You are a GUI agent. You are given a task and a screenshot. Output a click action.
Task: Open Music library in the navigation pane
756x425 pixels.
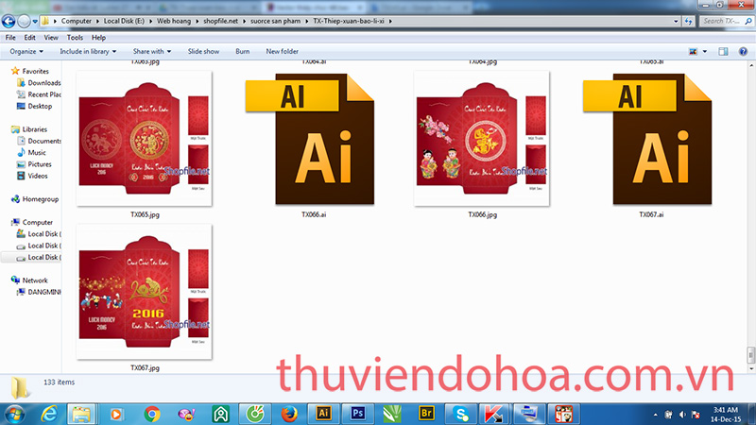[37, 152]
